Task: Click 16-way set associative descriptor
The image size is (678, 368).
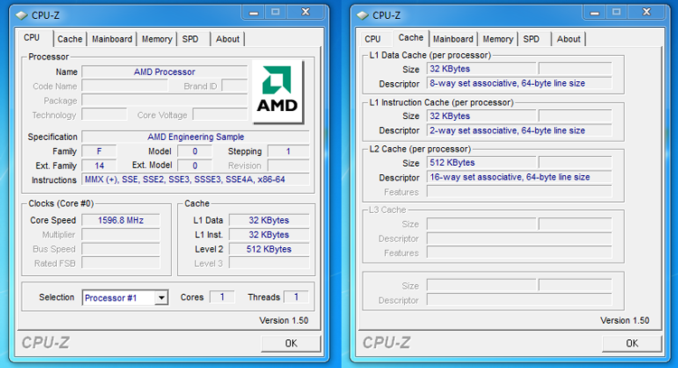Action: (x=519, y=178)
